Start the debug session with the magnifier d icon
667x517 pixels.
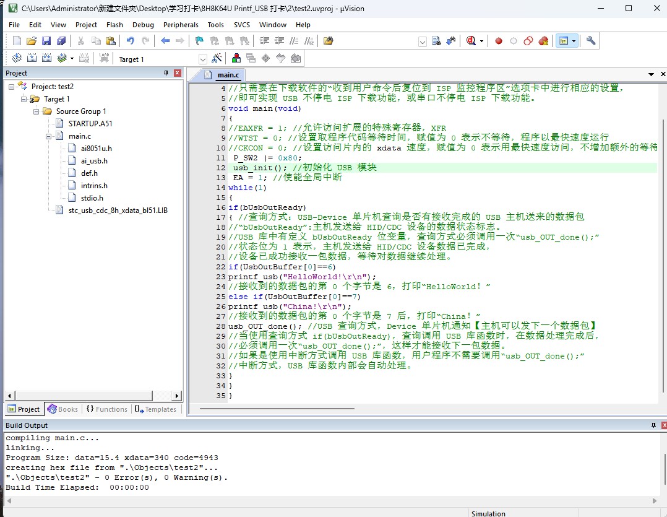click(x=471, y=41)
